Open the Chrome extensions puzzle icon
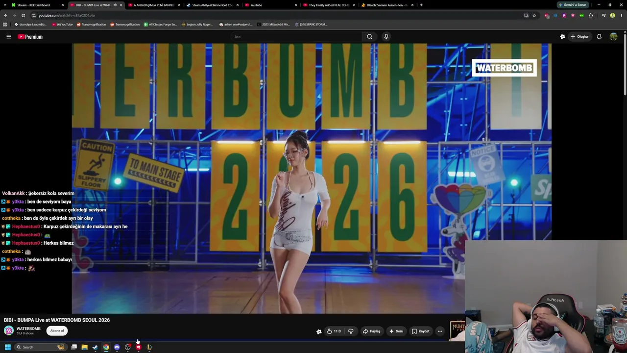 591,15
